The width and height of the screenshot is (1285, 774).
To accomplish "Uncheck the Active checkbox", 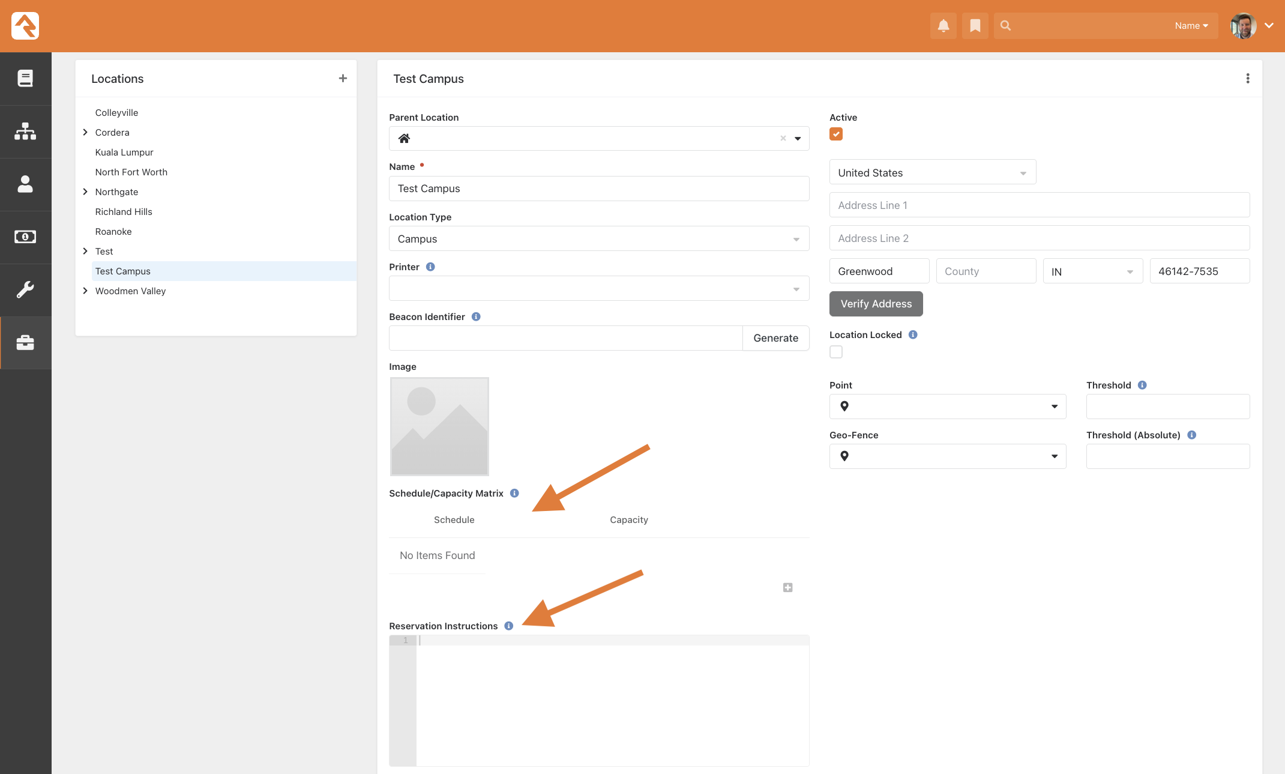I will (x=835, y=134).
